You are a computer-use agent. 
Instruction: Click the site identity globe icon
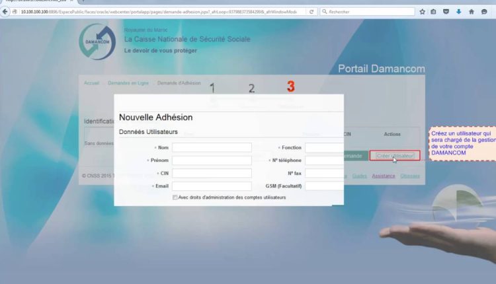pos(15,12)
